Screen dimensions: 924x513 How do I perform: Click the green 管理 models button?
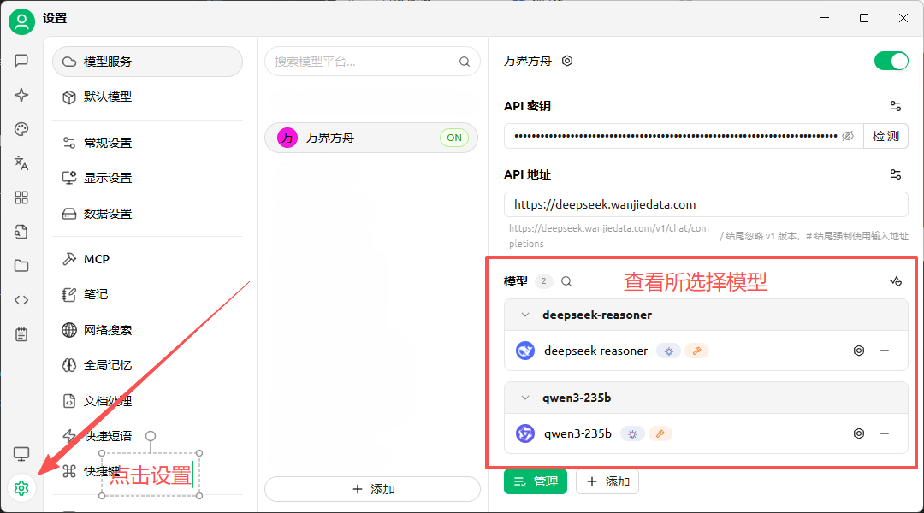coord(535,482)
